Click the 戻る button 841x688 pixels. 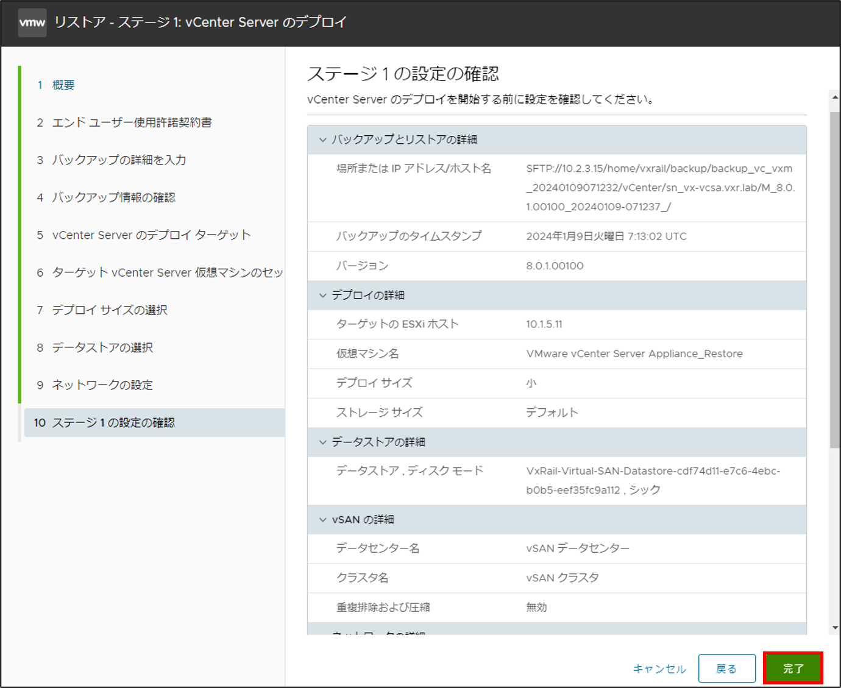click(727, 668)
